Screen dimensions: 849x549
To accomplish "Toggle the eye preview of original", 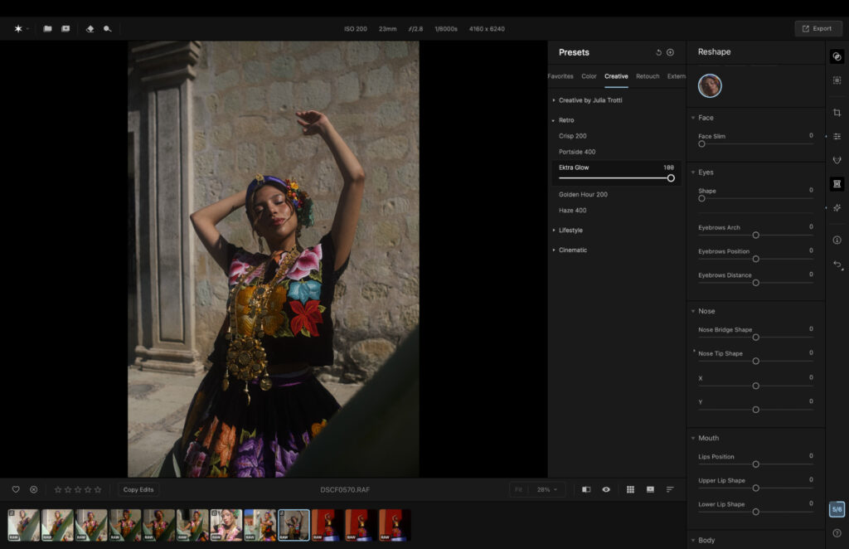I will [606, 489].
